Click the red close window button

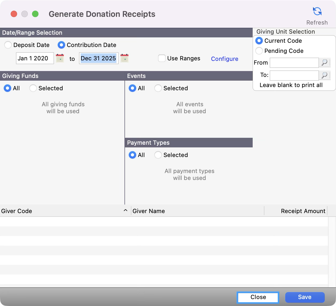pyautogui.click(x=14, y=14)
